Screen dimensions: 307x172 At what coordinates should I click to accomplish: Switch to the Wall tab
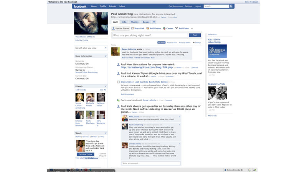click(115, 22)
